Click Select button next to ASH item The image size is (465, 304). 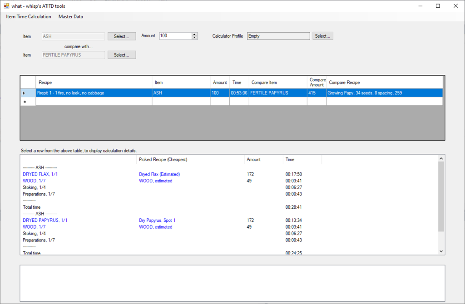tap(122, 36)
